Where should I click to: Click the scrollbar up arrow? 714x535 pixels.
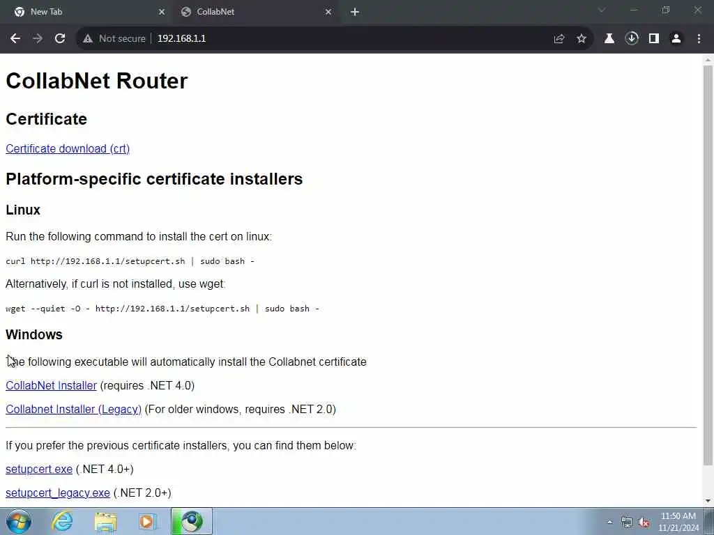(x=708, y=60)
